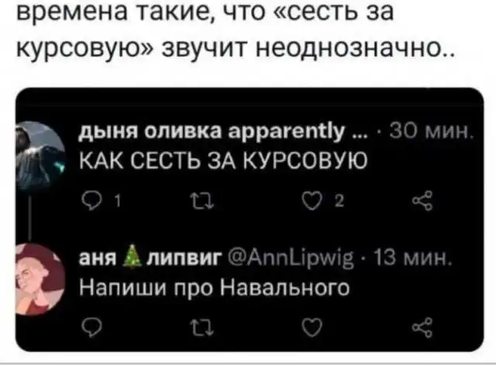Open the @AnnLipwig handle link
Image resolution: width=496 pixels, height=365 pixels.
coord(291,260)
